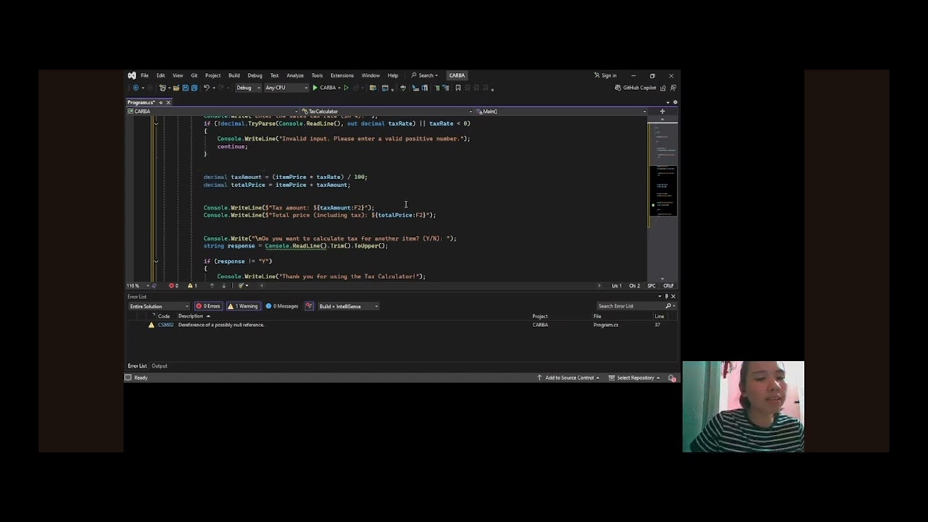The image size is (928, 522).
Task: Switch to the Output tab
Action: (x=159, y=366)
